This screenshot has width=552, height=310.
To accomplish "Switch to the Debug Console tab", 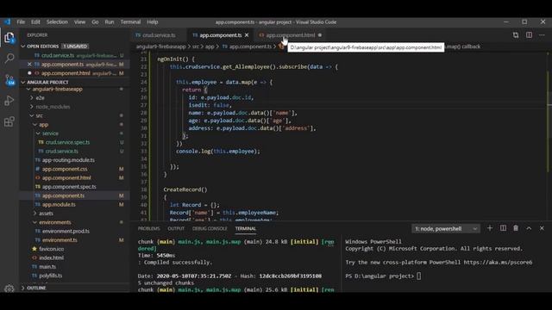I will coord(210,228).
